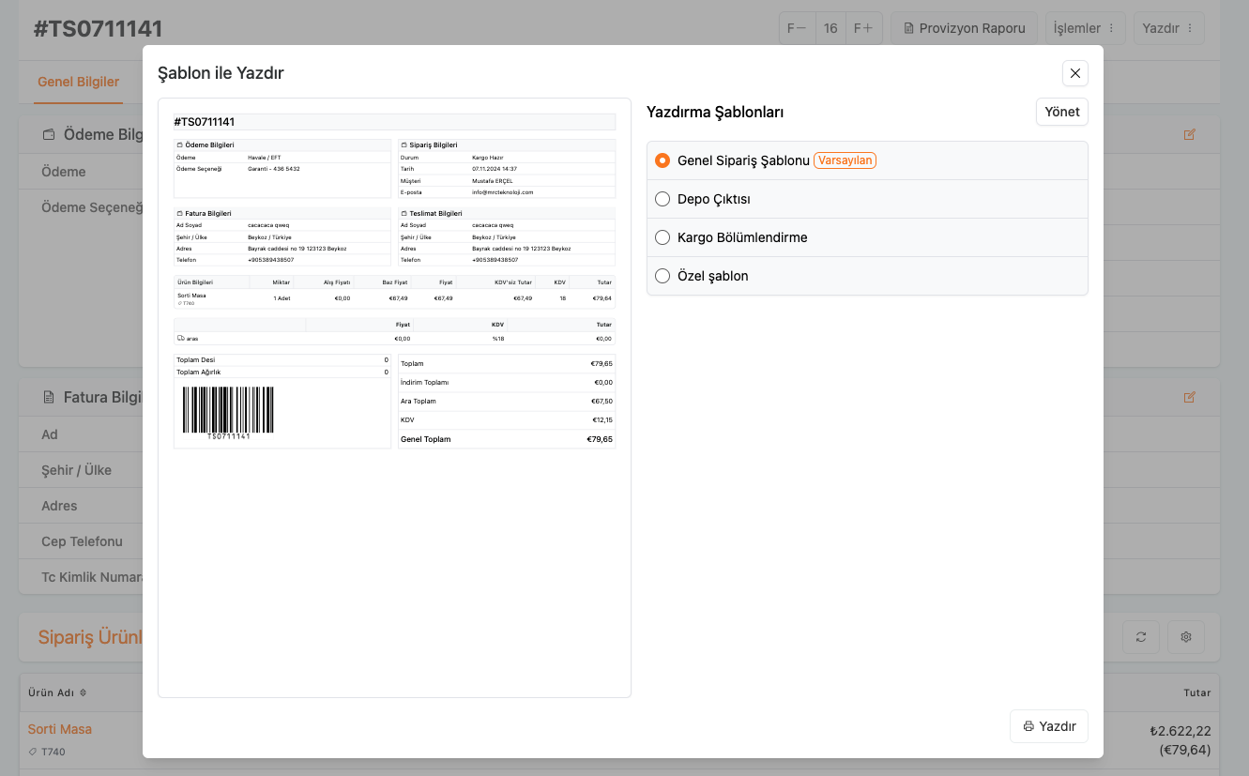Open the Sorti Masa product link

pyautogui.click(x=60, y=729)
